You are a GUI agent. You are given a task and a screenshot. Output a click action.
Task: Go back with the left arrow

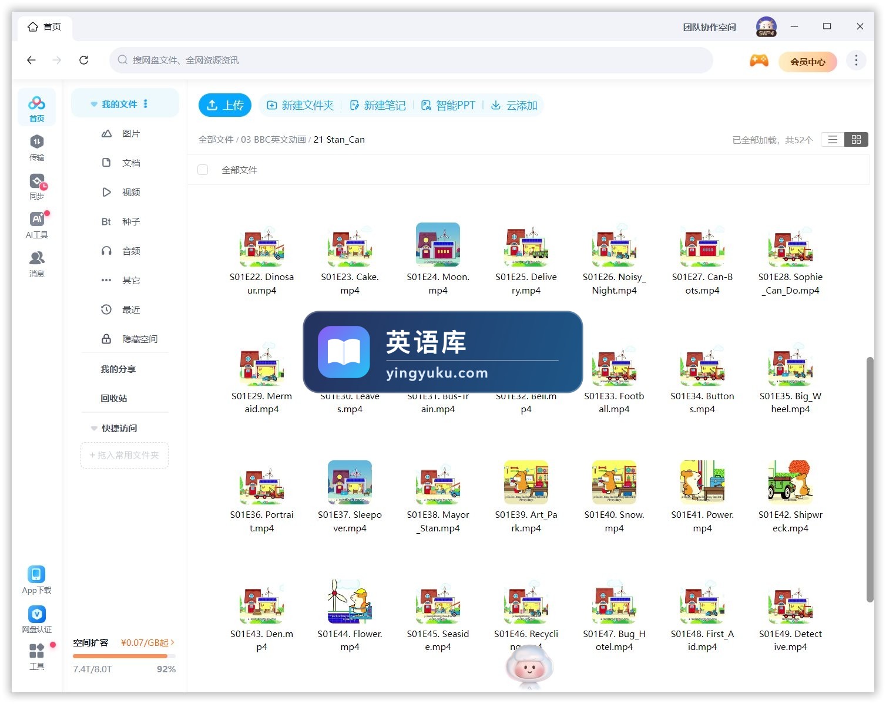pos(31,60)
